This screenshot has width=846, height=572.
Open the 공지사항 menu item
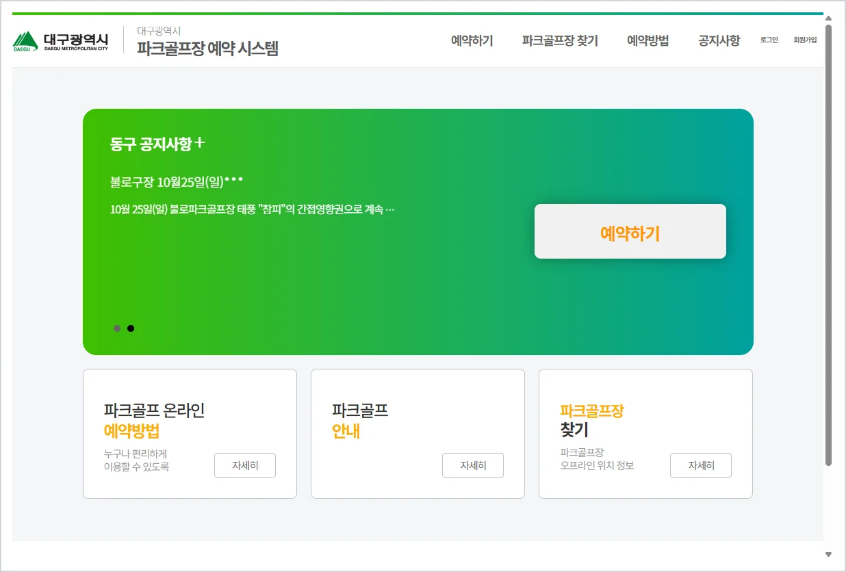click(719, 40)
